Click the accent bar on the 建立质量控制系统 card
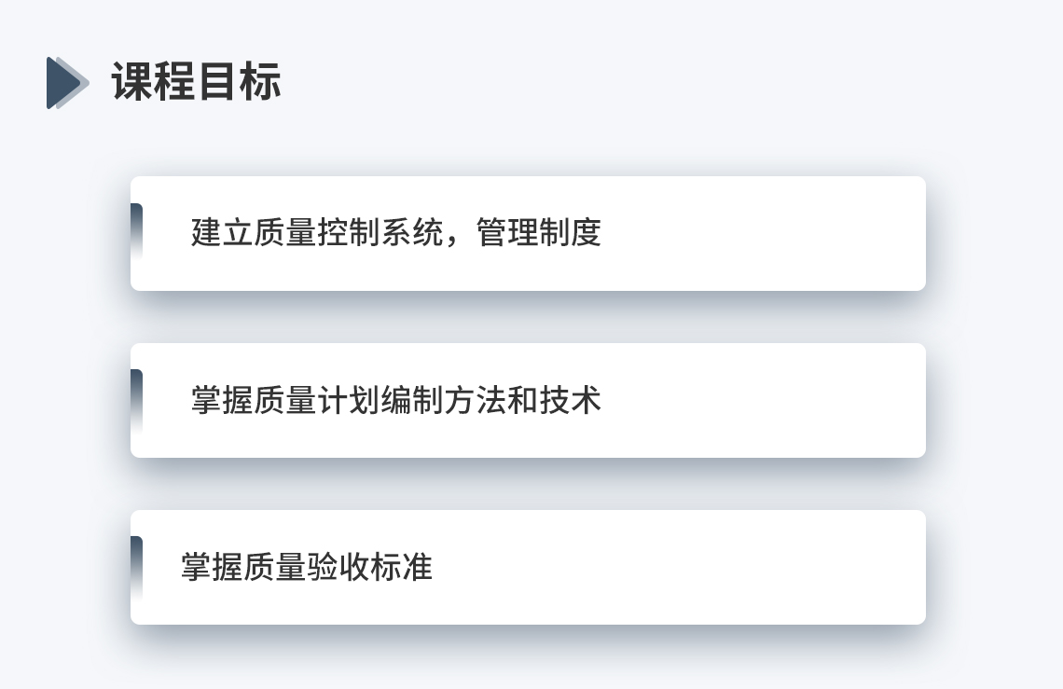Screen dimensions: 1063x689 pos(136,232)
